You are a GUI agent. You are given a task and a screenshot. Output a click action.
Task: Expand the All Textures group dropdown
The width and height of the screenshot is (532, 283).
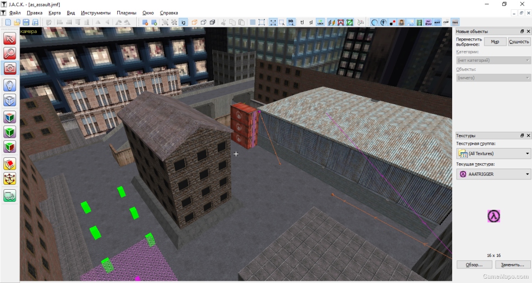click(x=493, y=153)
